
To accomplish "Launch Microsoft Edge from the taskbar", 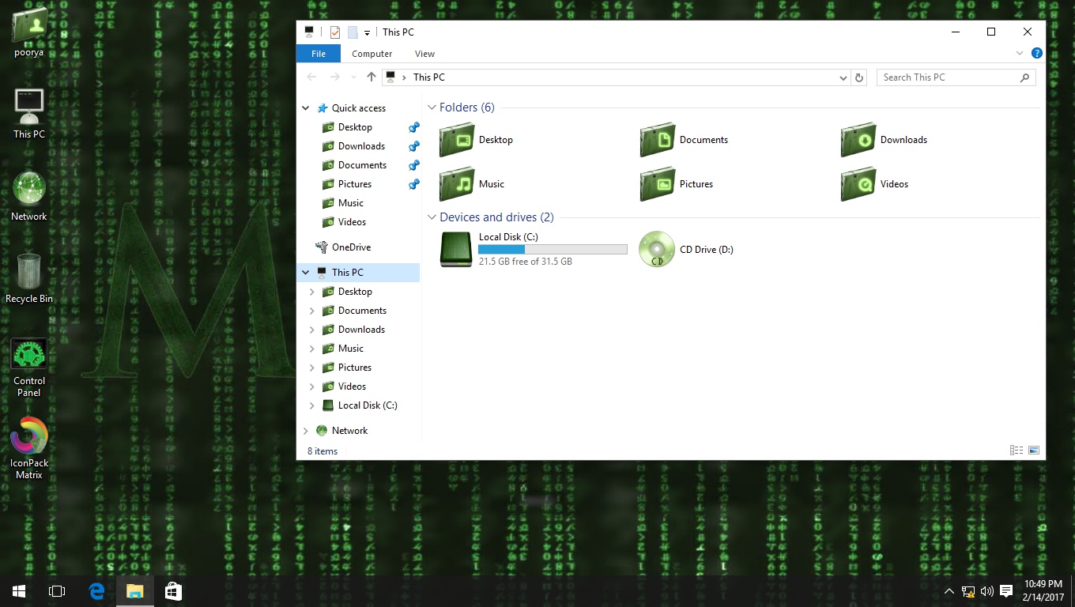I will (x=96, y=590).
